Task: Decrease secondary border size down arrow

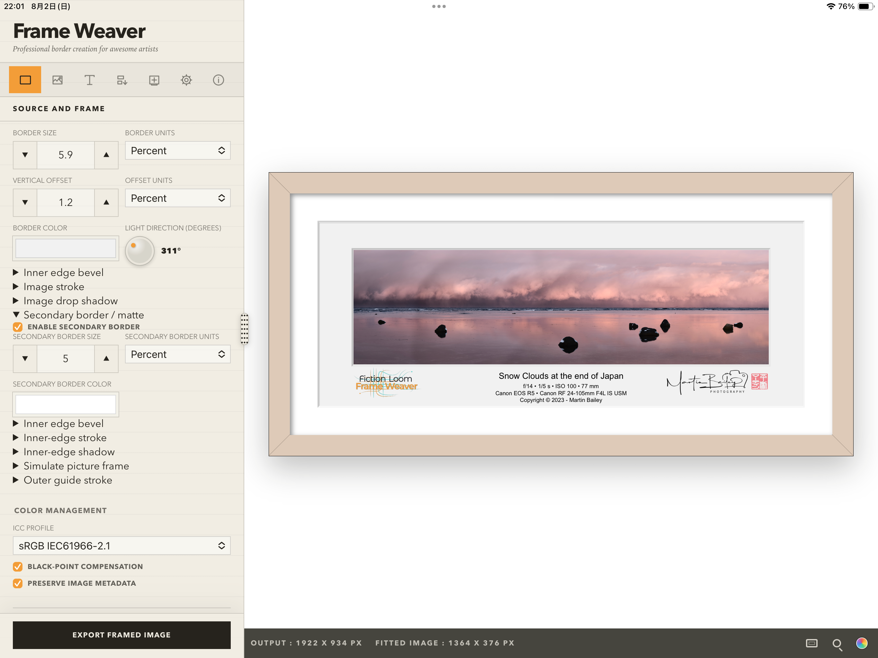Action: pyautogui.click(x=25, y=359)
